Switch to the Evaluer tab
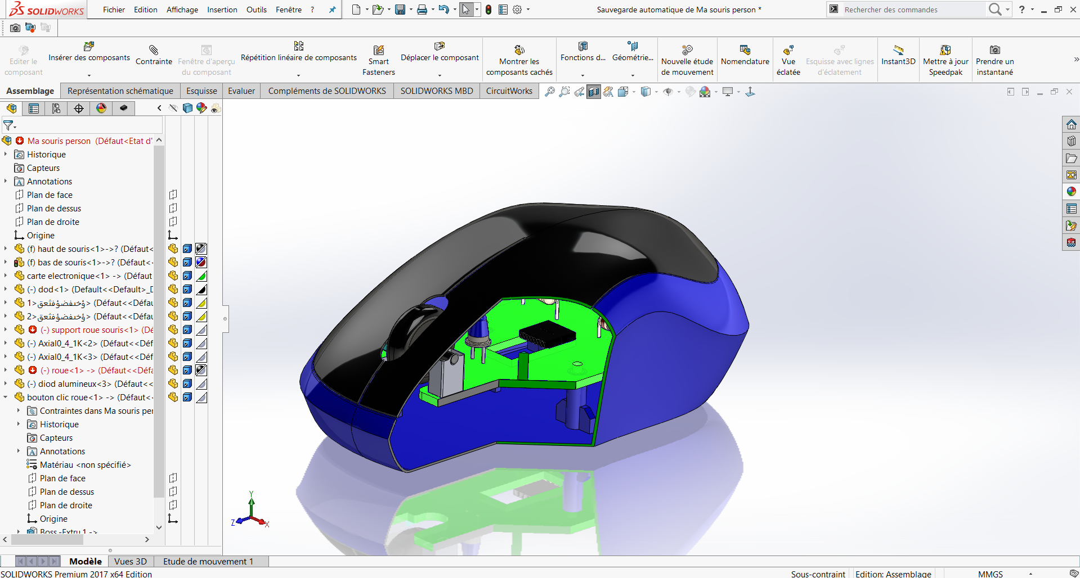The height and width of the screenshot is (578, 1080). click(241, 91)
